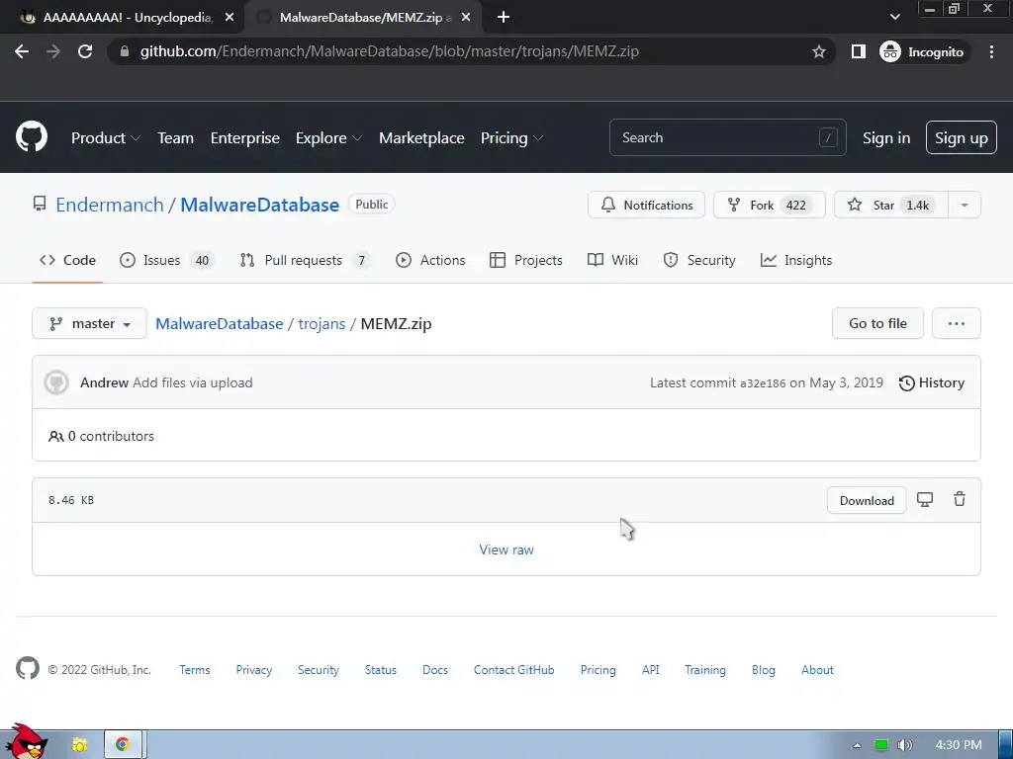Expand the Pricing dropdown menu

pos(511,138)
